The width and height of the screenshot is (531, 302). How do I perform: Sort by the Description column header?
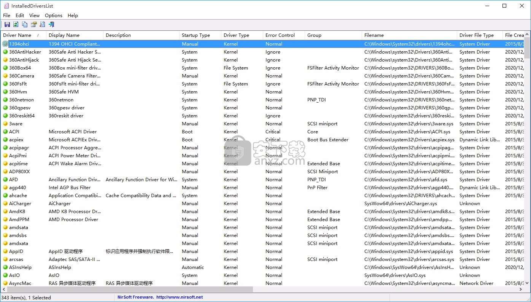coord(141,35)
